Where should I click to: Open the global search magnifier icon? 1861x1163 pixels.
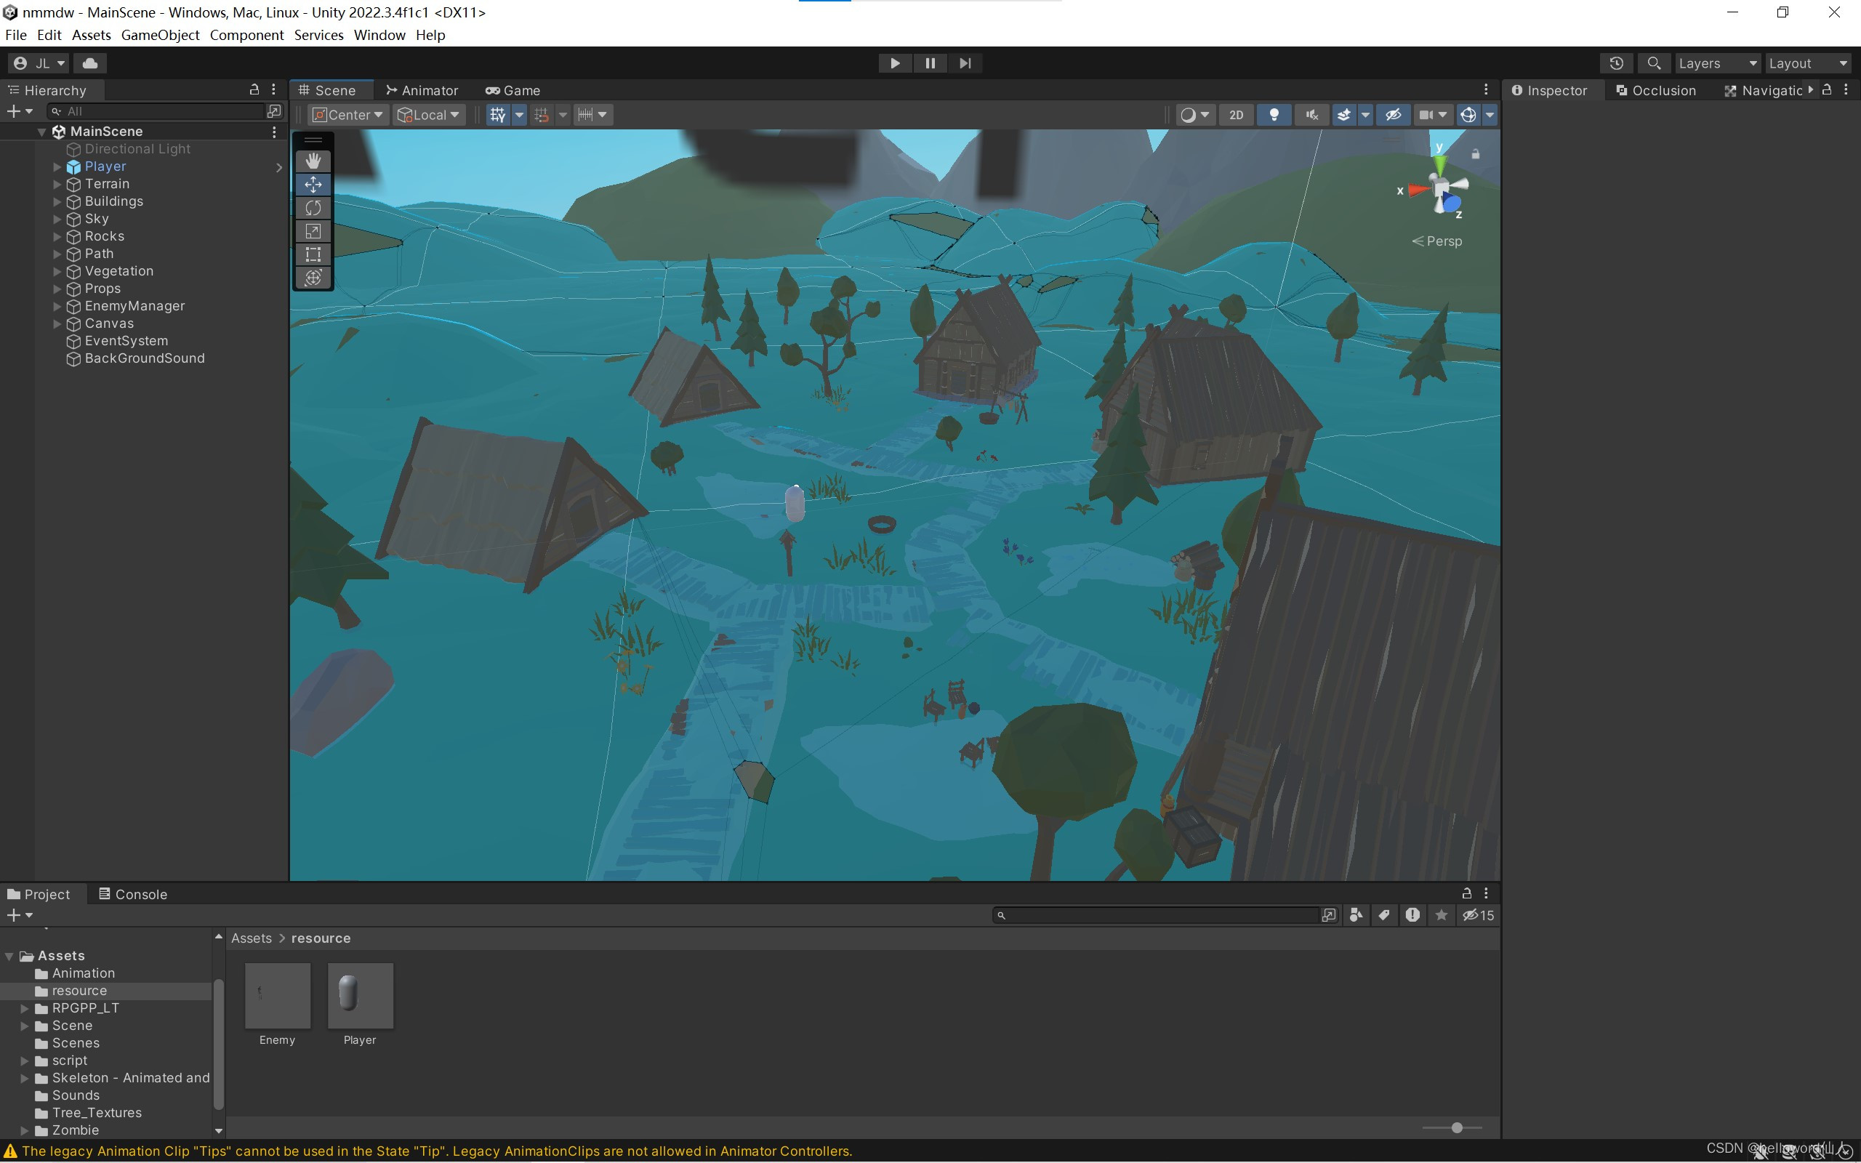[1654, 63]
